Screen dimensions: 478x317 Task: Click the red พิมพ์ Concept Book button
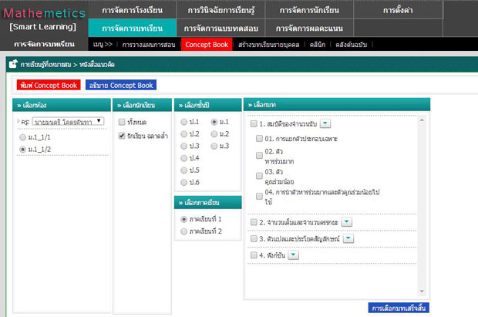[x=43, y=85]
